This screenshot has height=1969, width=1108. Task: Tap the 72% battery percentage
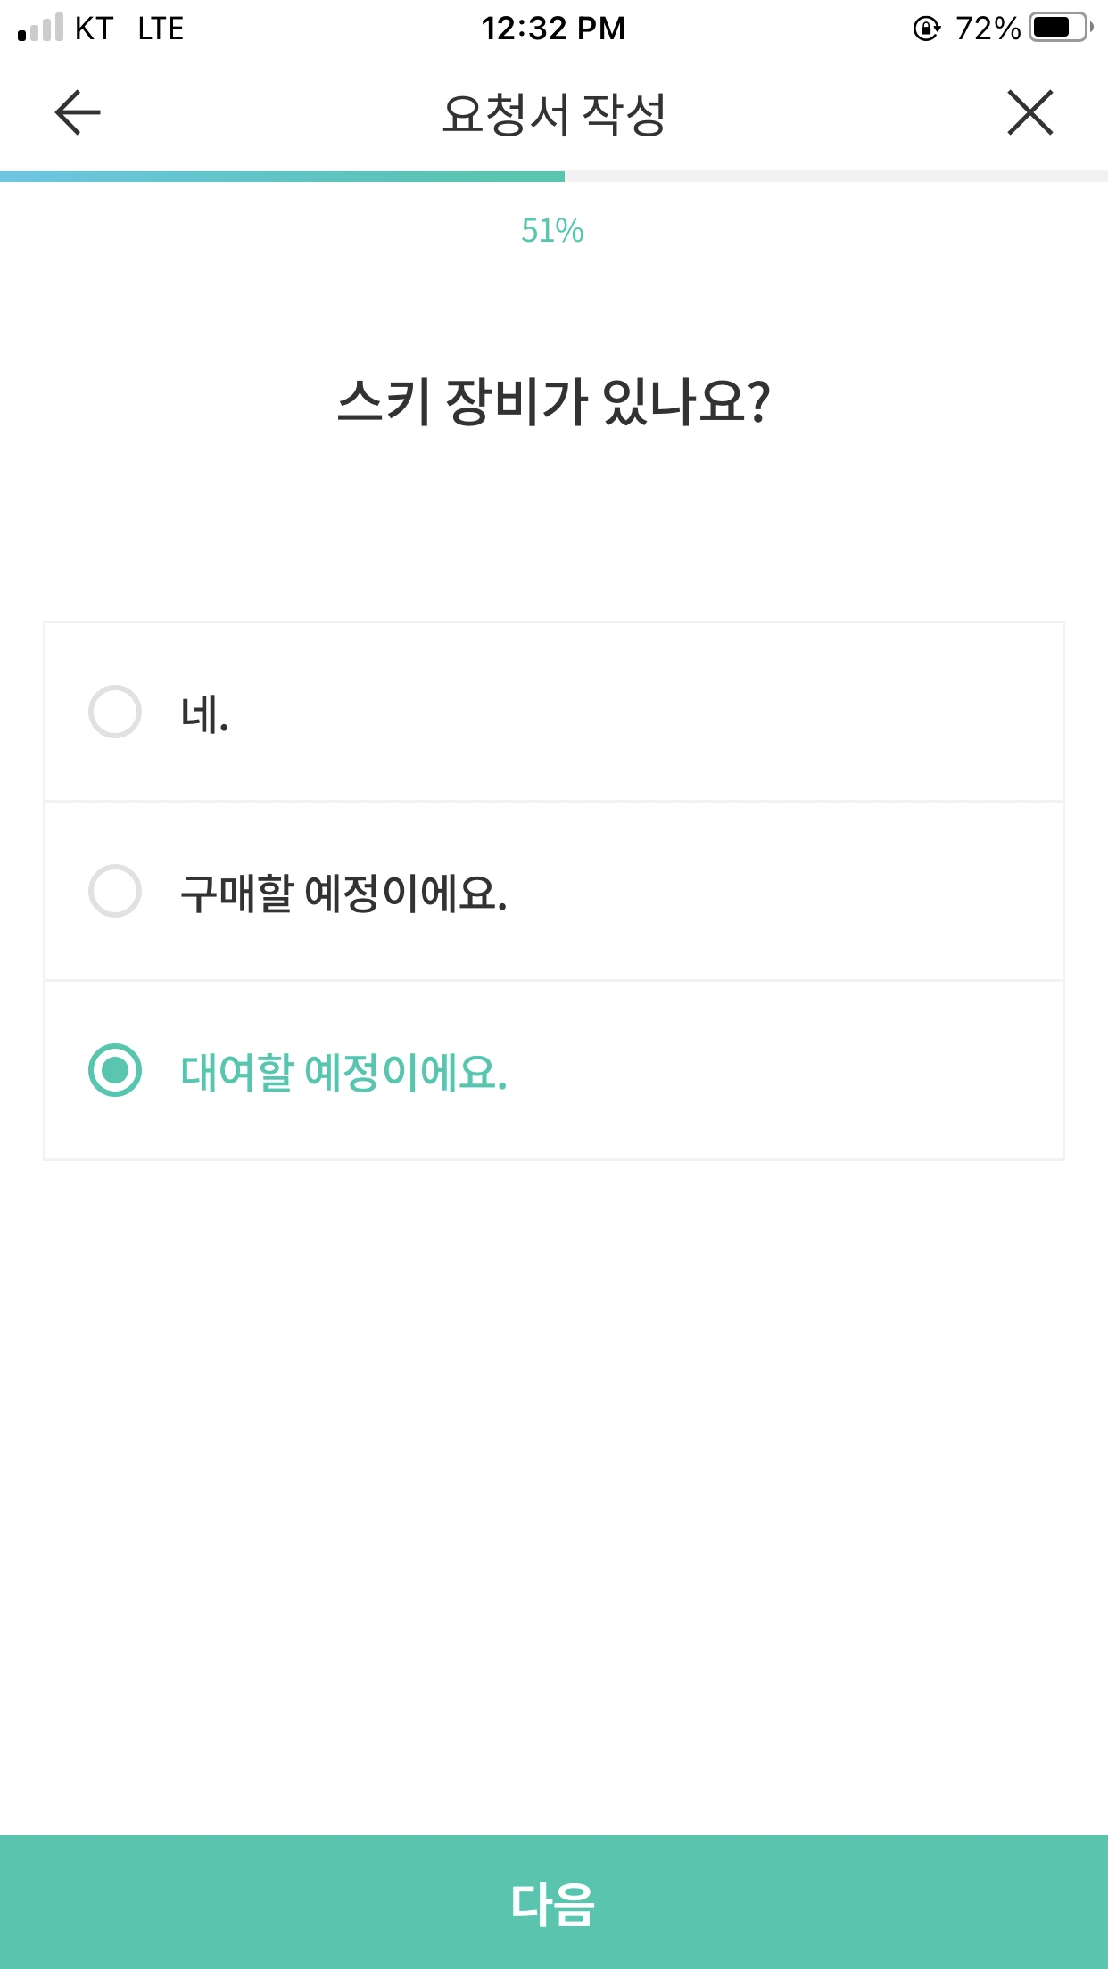(x=988, y=29)
